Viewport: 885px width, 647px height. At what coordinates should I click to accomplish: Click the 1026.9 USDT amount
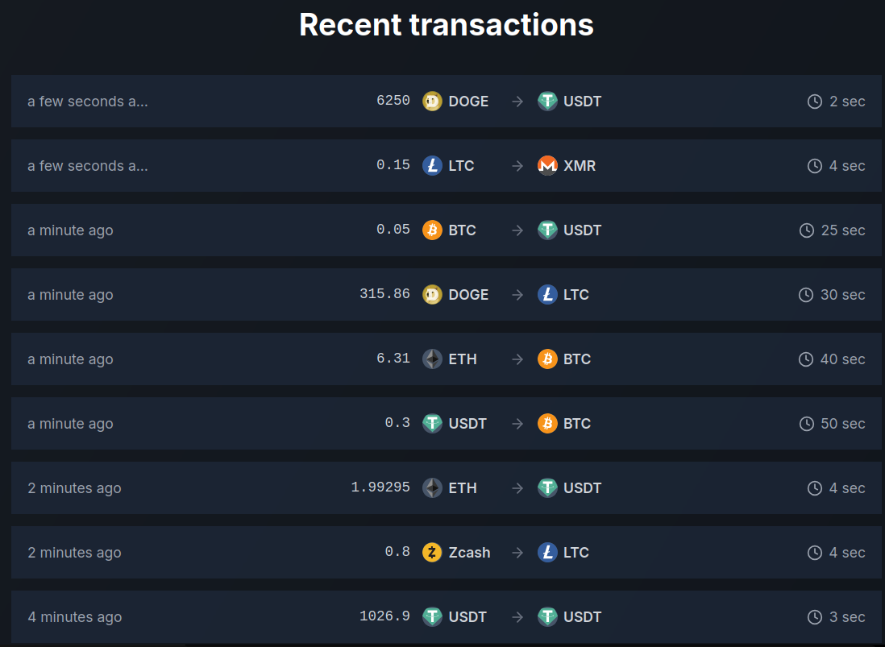(x=385, y=616)
